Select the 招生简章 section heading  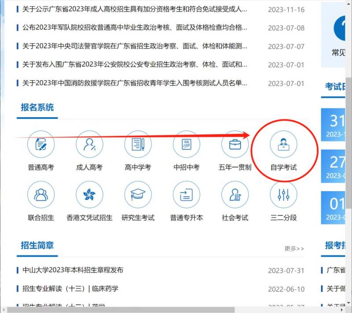coord(37,245)
